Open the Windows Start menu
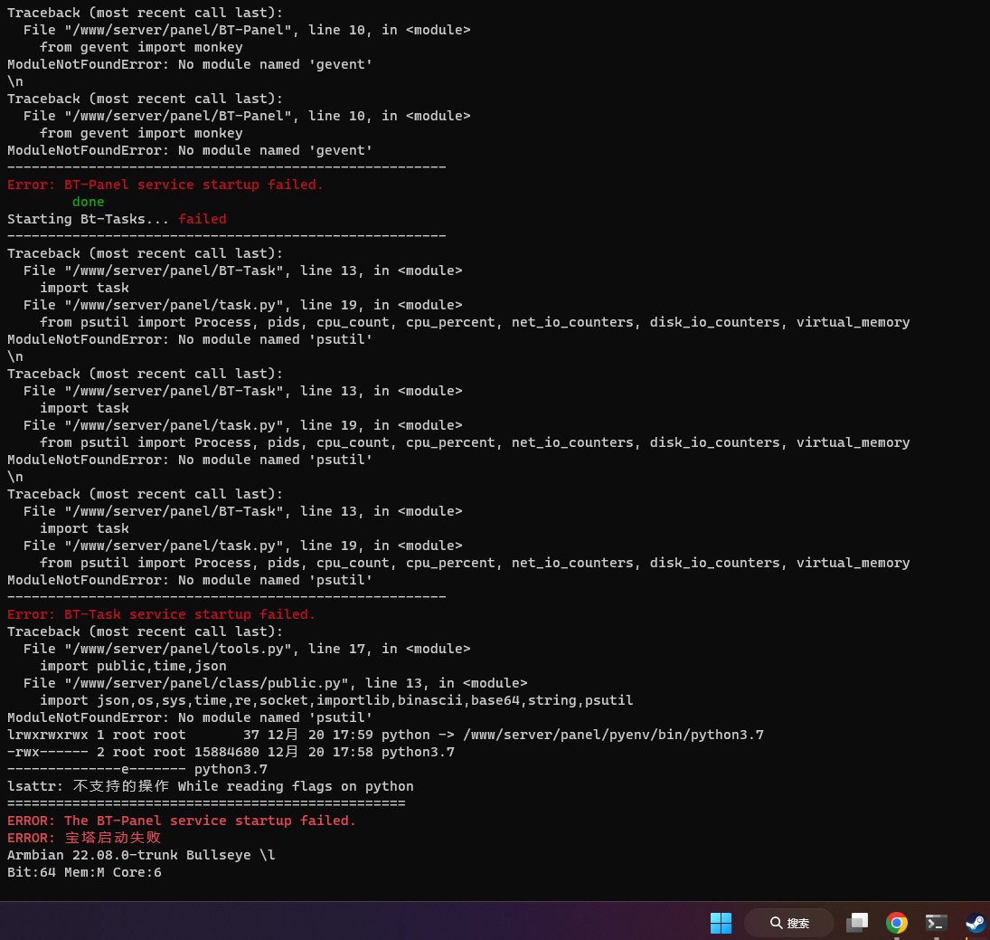This screenshot has height=940, width=990. click(721, 923)
